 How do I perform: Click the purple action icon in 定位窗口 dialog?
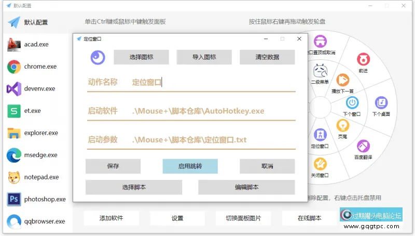98,57
